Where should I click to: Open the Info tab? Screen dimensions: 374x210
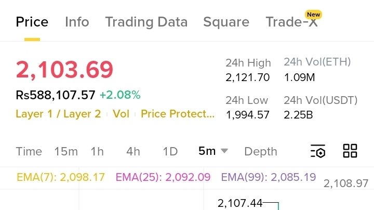[77, 22]
